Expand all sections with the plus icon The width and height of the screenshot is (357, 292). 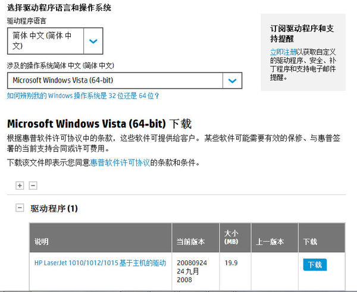(20, 186)
